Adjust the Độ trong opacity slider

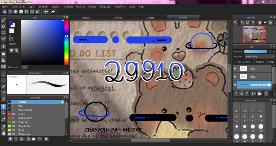coord(256,52)
